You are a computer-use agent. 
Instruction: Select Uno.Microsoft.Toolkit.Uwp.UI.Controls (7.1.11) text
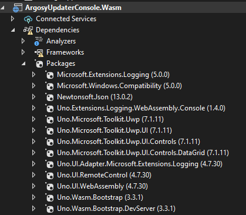tap(129, 142)
